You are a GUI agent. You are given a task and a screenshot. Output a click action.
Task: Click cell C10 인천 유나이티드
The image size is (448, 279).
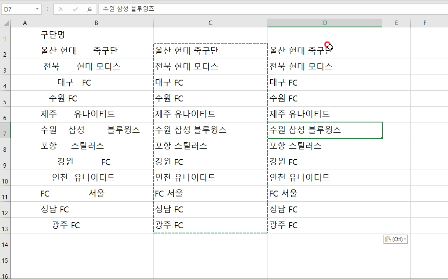(x=211, y=178)
